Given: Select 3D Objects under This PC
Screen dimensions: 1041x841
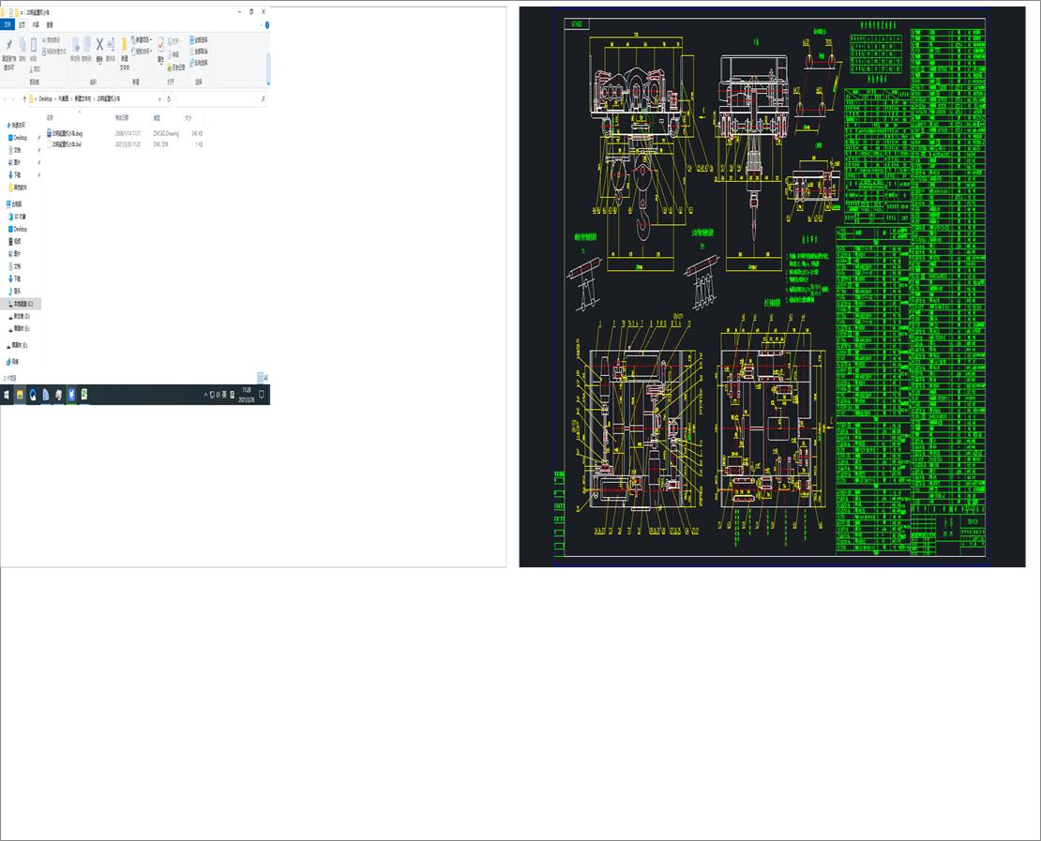Looking at the screenshot, I should [x=18, y=217].
